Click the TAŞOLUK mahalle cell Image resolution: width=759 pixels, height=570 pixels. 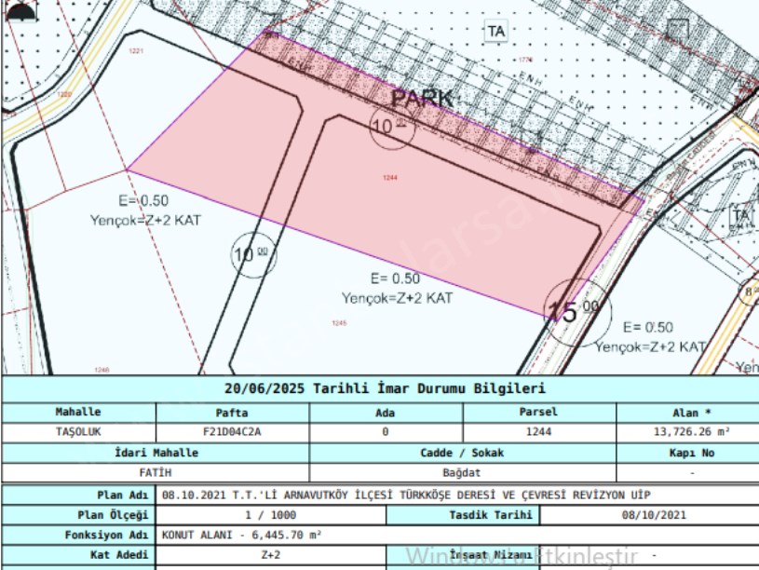tap(78, 432)
